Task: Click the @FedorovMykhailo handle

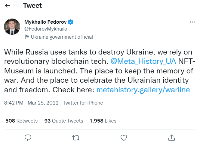Action: [46, 29]
